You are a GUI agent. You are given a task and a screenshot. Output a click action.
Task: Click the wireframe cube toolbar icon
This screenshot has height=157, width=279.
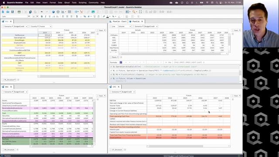pos(58,12)
